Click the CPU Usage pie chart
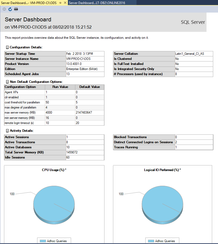 pyautogui.click(x=54, y=205)
